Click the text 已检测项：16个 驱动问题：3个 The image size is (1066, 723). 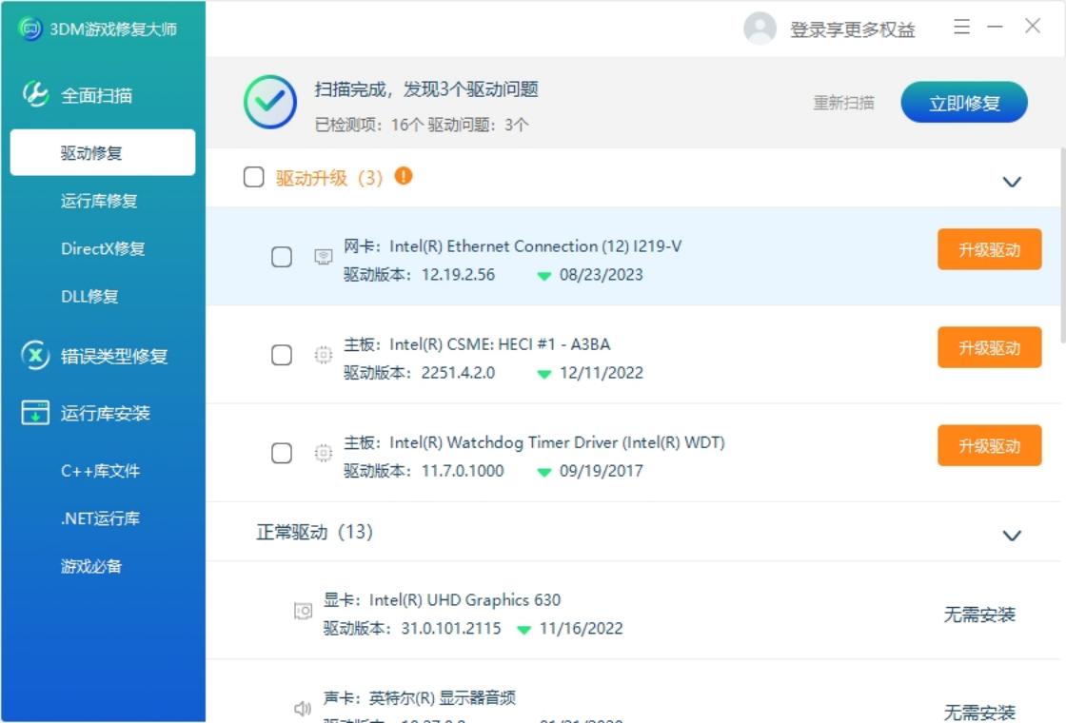pyautogui.click(x=422, y=125)
